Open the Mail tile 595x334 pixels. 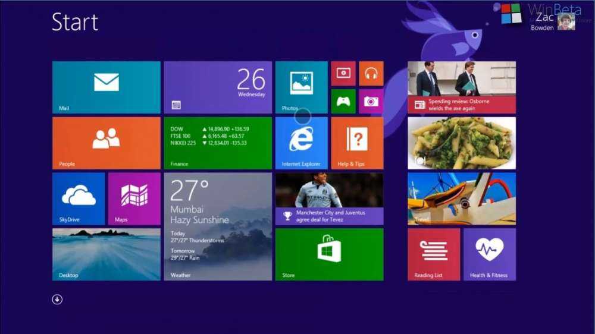point(106,87)
